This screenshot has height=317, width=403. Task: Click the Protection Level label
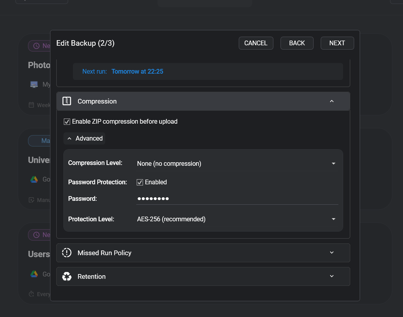pos(91,219)
